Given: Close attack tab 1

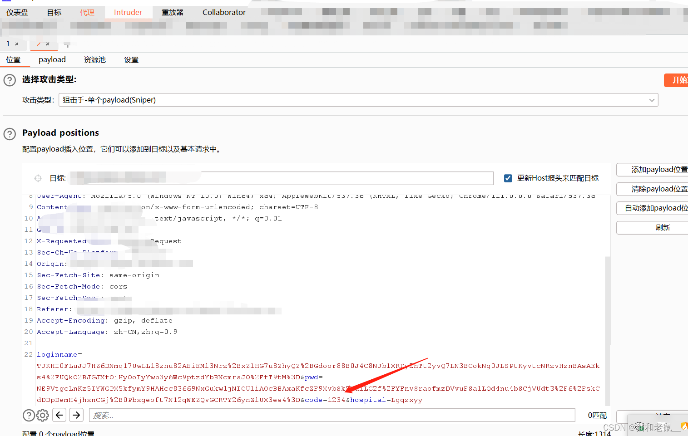Looking at the screenshot, I should click(17, 44).
